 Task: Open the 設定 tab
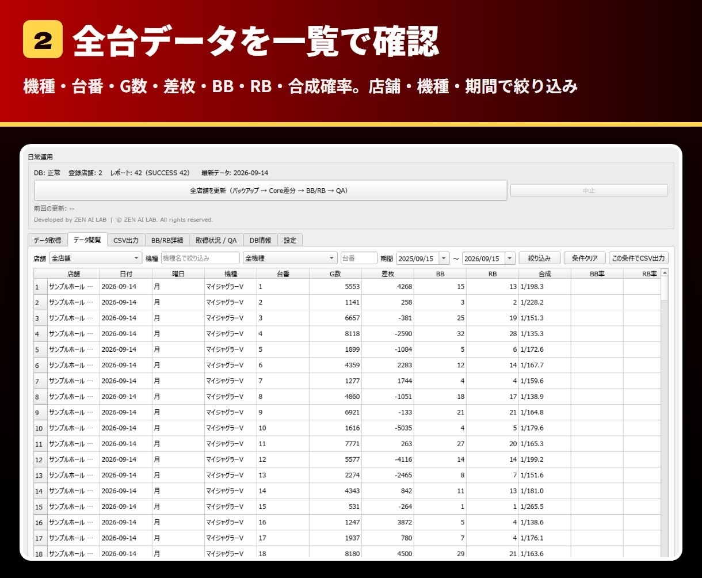(x=290, y=240)
